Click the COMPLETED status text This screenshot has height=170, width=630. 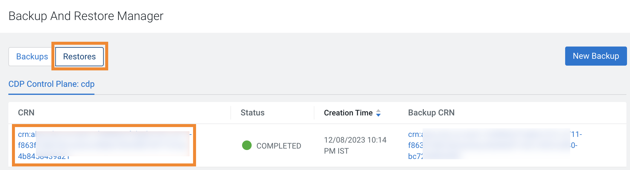tap(279, 146)
